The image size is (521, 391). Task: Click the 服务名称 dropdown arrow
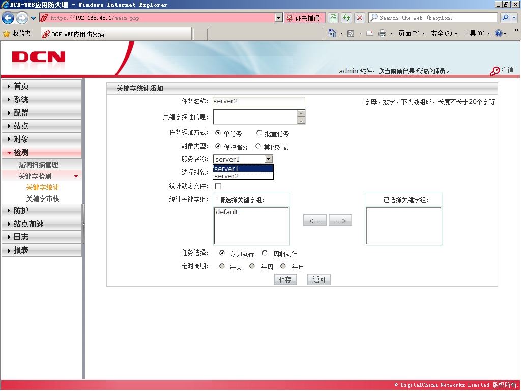tap(269, 159)
